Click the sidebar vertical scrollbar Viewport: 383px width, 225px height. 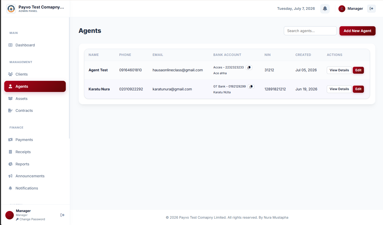tap(69, 78)
